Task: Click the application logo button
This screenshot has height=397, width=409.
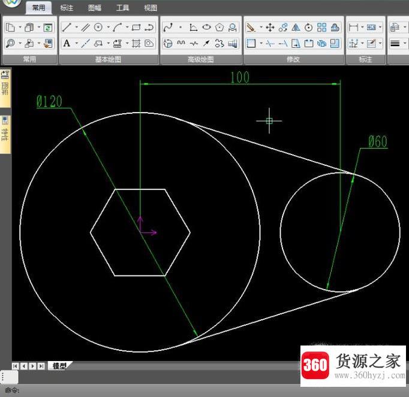Action: [11, 3]
